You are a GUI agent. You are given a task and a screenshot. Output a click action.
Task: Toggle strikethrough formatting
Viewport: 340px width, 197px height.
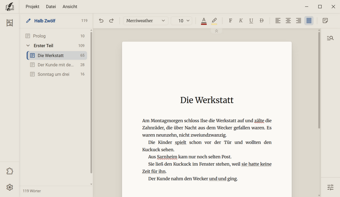[x=261, y=20]
